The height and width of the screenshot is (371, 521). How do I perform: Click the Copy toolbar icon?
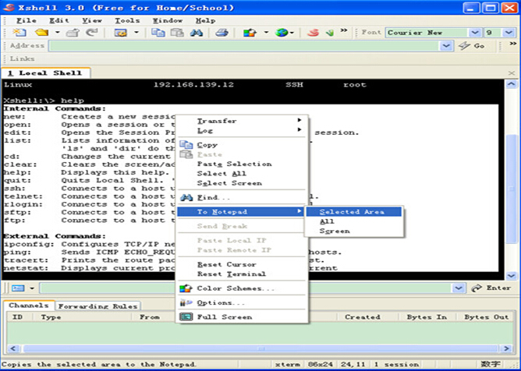pos(158,33)
